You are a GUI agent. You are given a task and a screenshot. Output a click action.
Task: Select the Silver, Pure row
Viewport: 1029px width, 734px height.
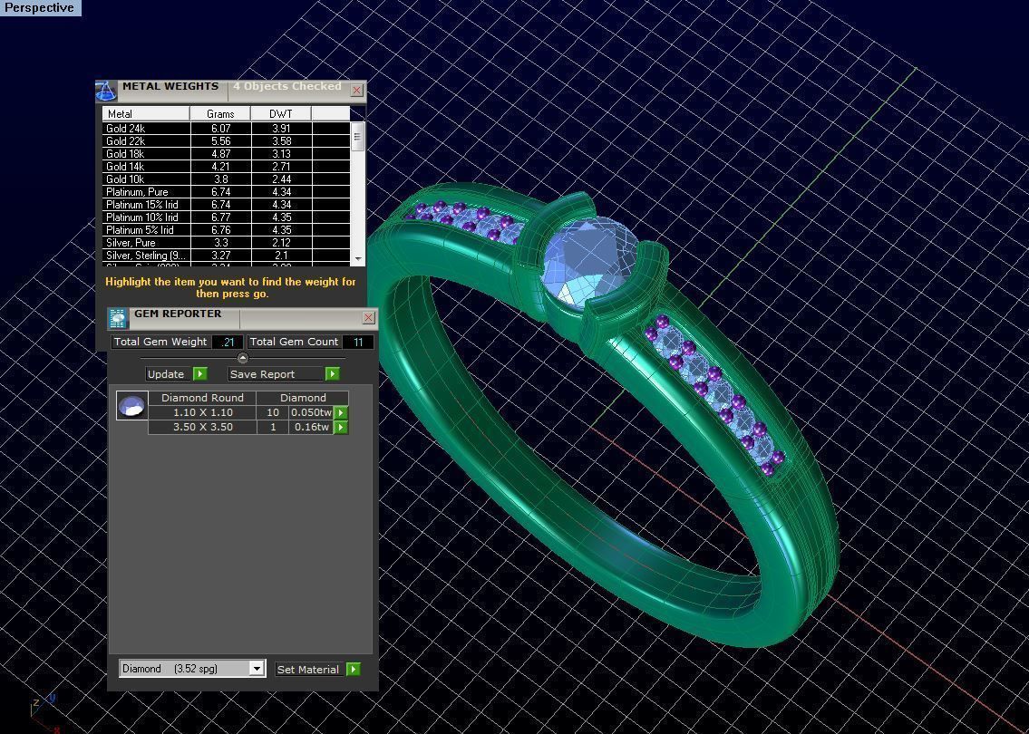226,243
